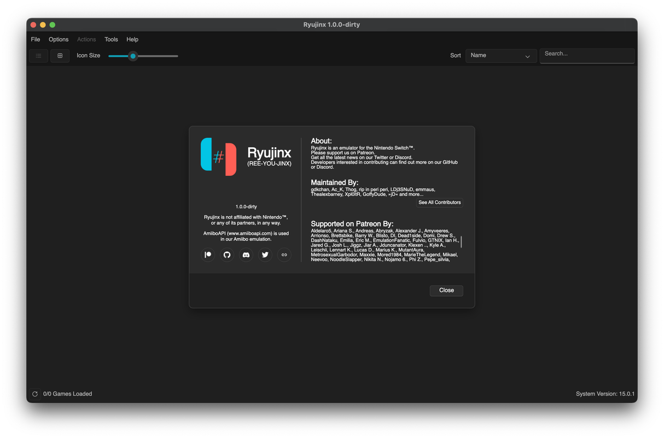Click the Icon Size slider handle

coord(133,56)
